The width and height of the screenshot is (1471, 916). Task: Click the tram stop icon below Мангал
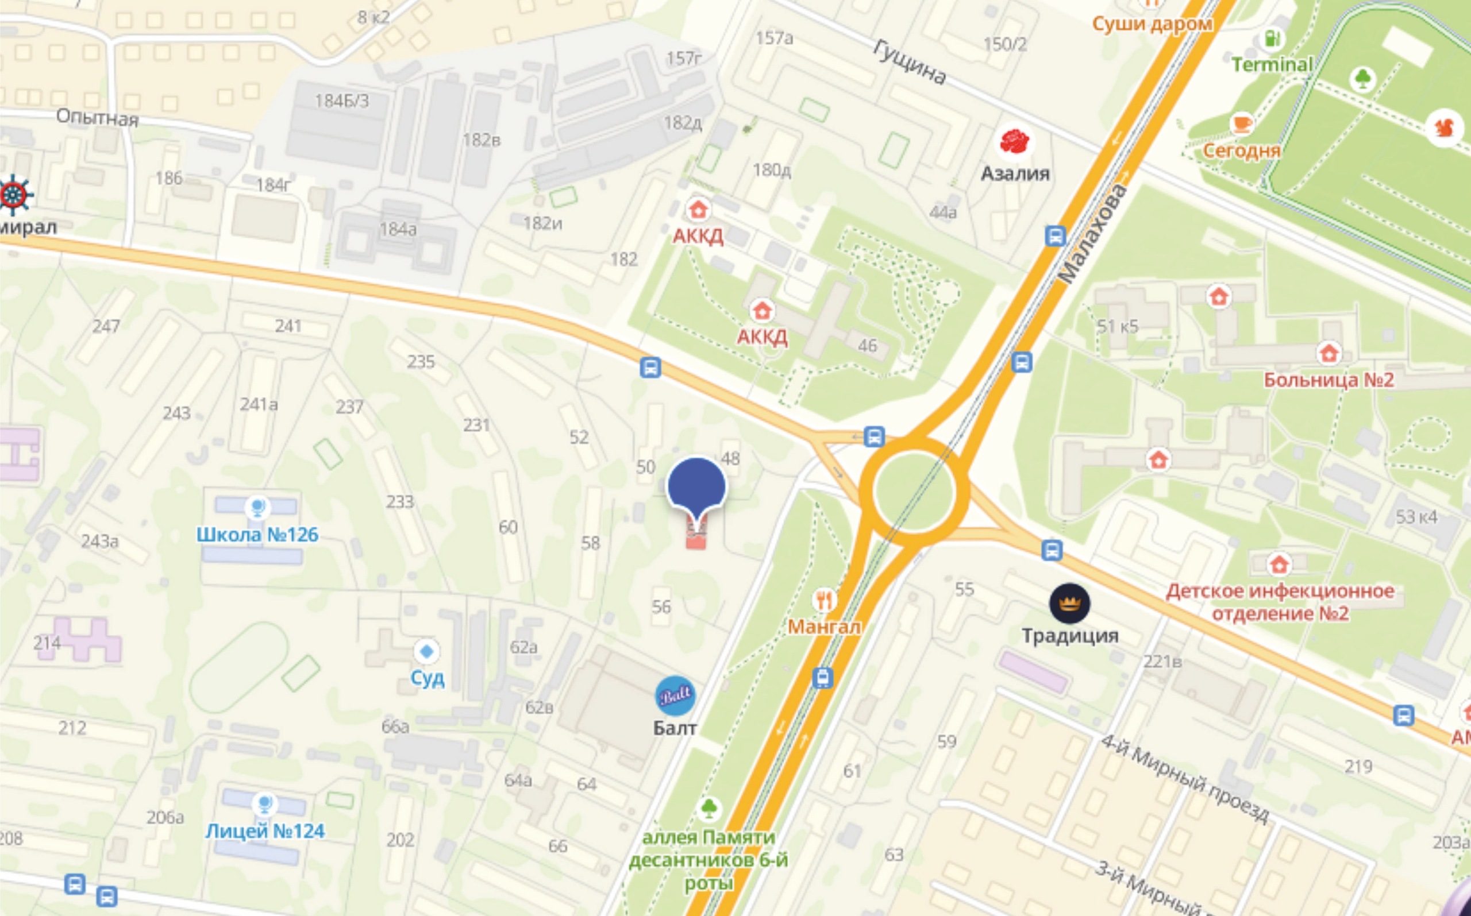tap(822, 677)
